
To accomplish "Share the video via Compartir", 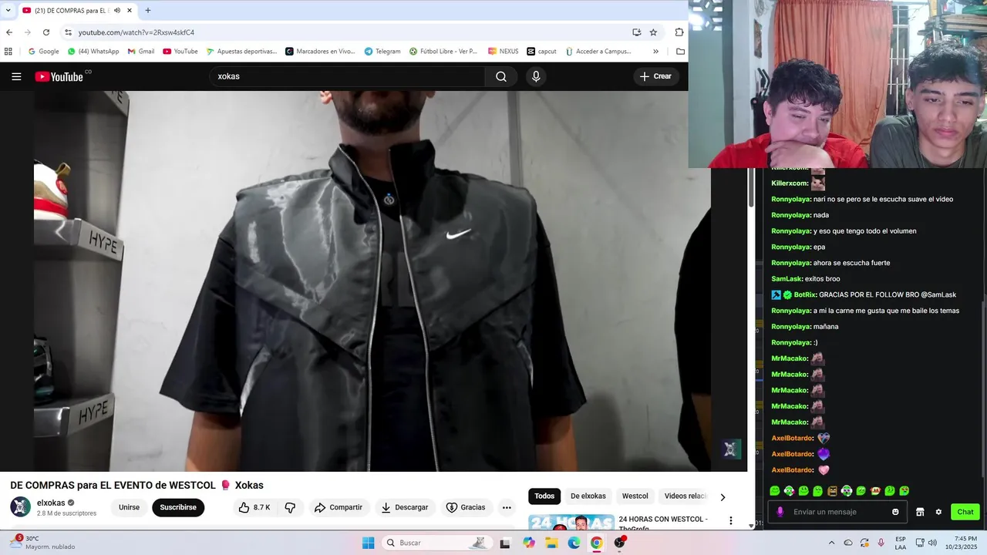I will pyautogui.click(x=338, y=507).
